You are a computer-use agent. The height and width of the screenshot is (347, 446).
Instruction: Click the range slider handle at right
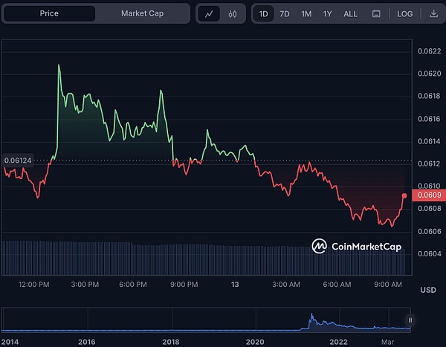tap(410, 321)
